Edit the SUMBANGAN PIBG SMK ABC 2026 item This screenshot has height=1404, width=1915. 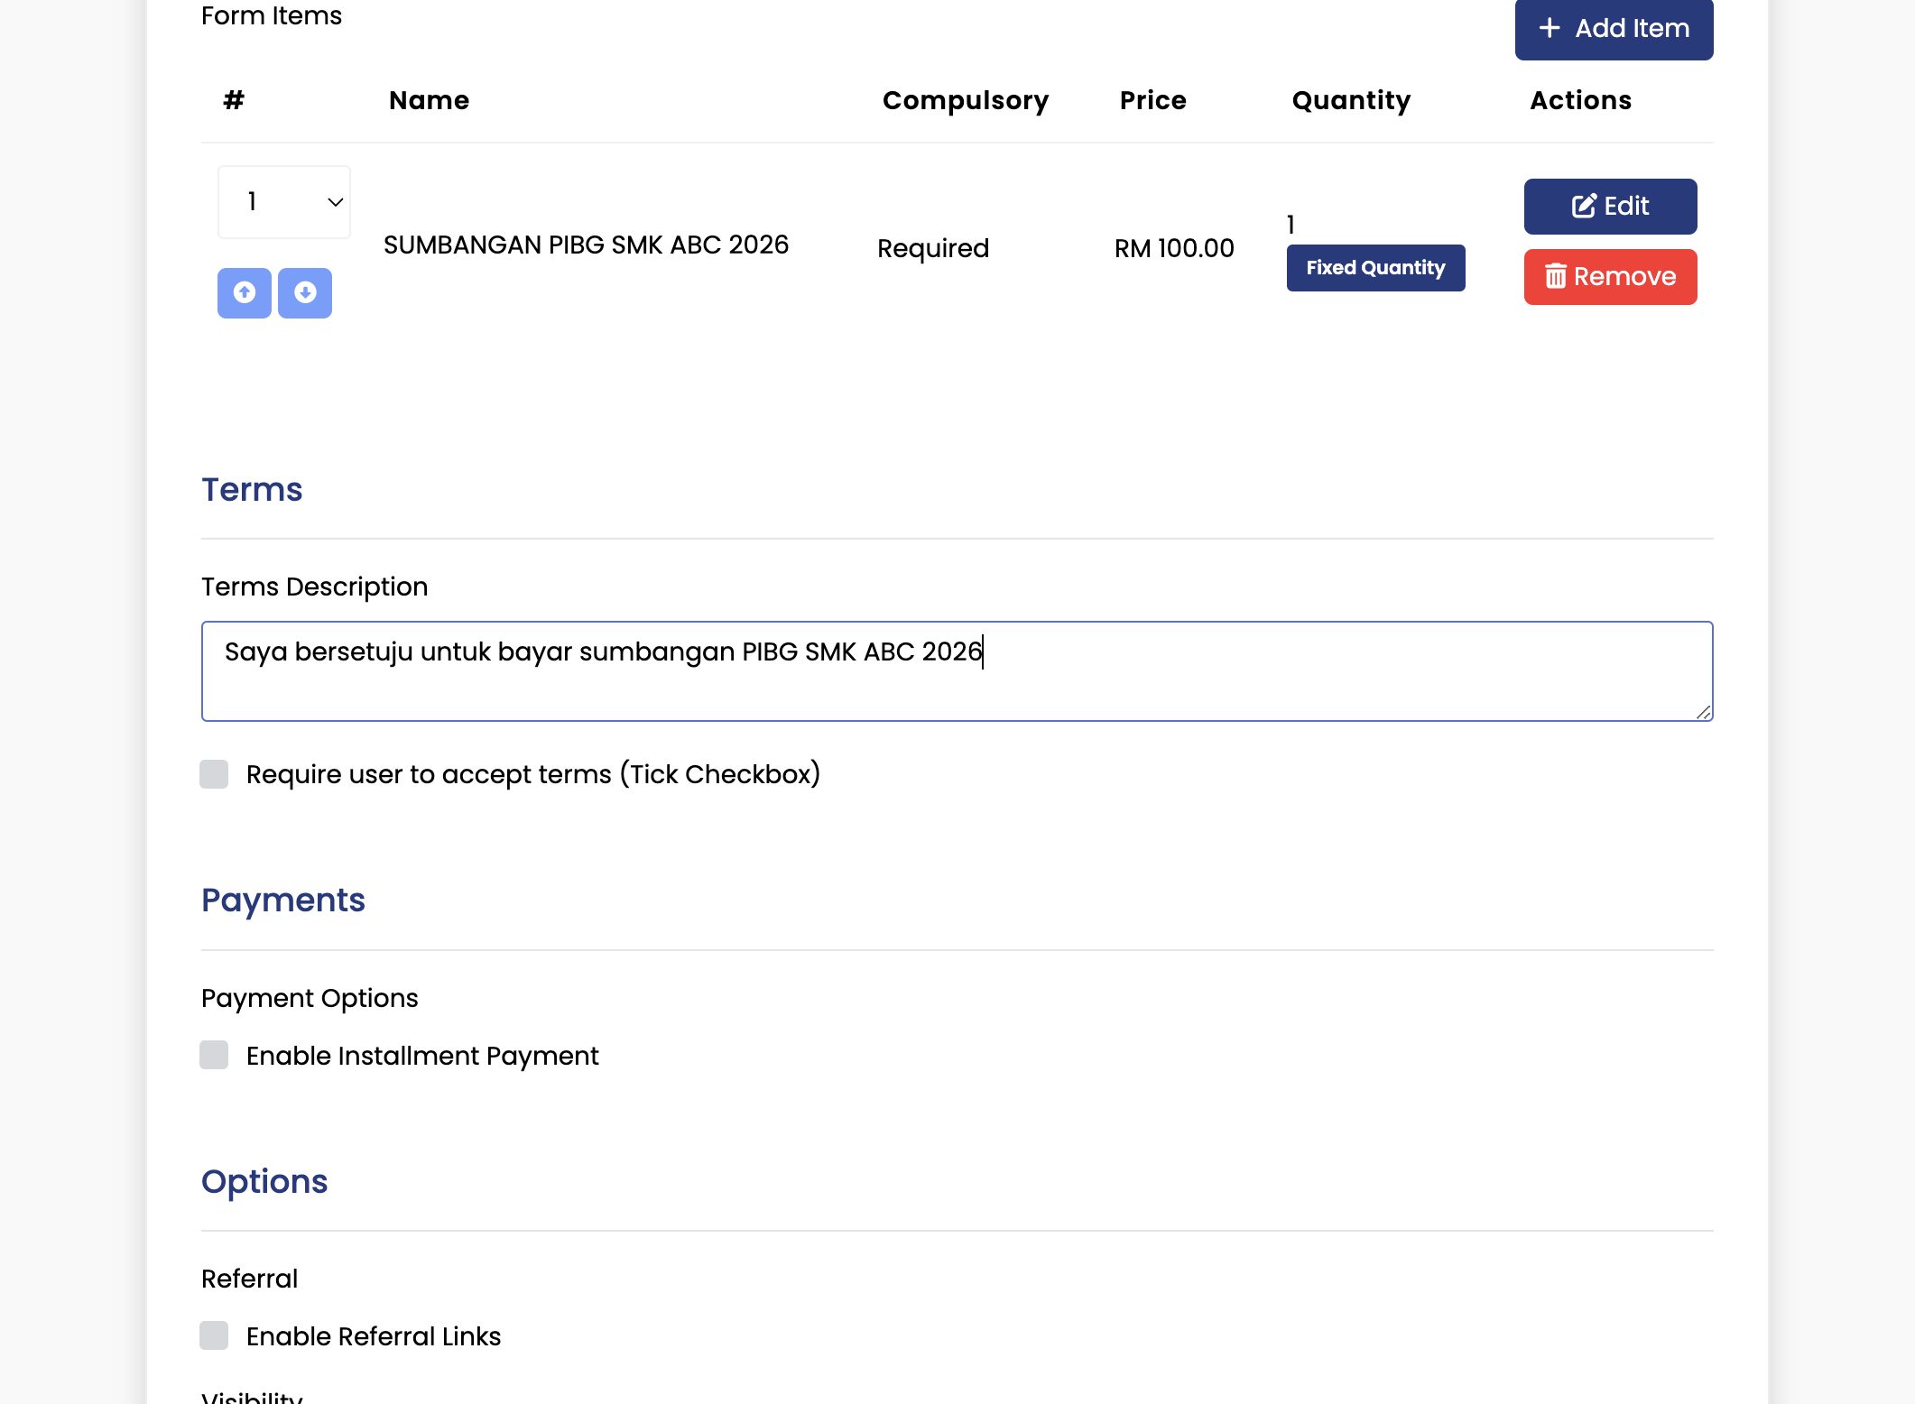click(1610, 206)
